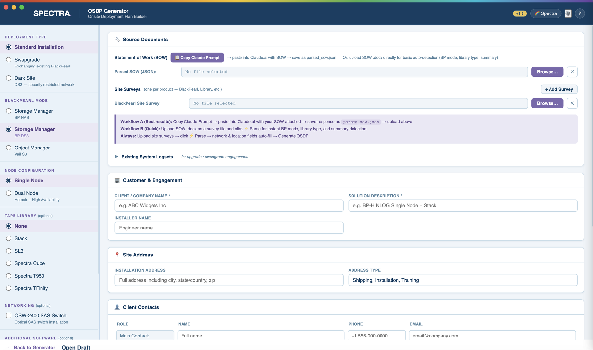Click the Installer Name field
This screenshot has width=593, height=350.
[229, 228]
